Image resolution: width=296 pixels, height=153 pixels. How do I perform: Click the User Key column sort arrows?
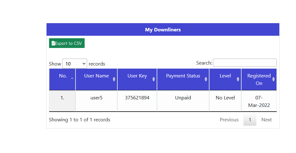pos(154,79)
